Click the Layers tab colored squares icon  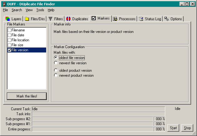pyautogui.click(x=8, y=19)
